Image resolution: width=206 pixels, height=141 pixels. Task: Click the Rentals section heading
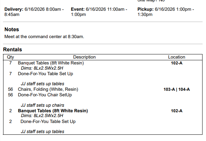pos(13,50)
